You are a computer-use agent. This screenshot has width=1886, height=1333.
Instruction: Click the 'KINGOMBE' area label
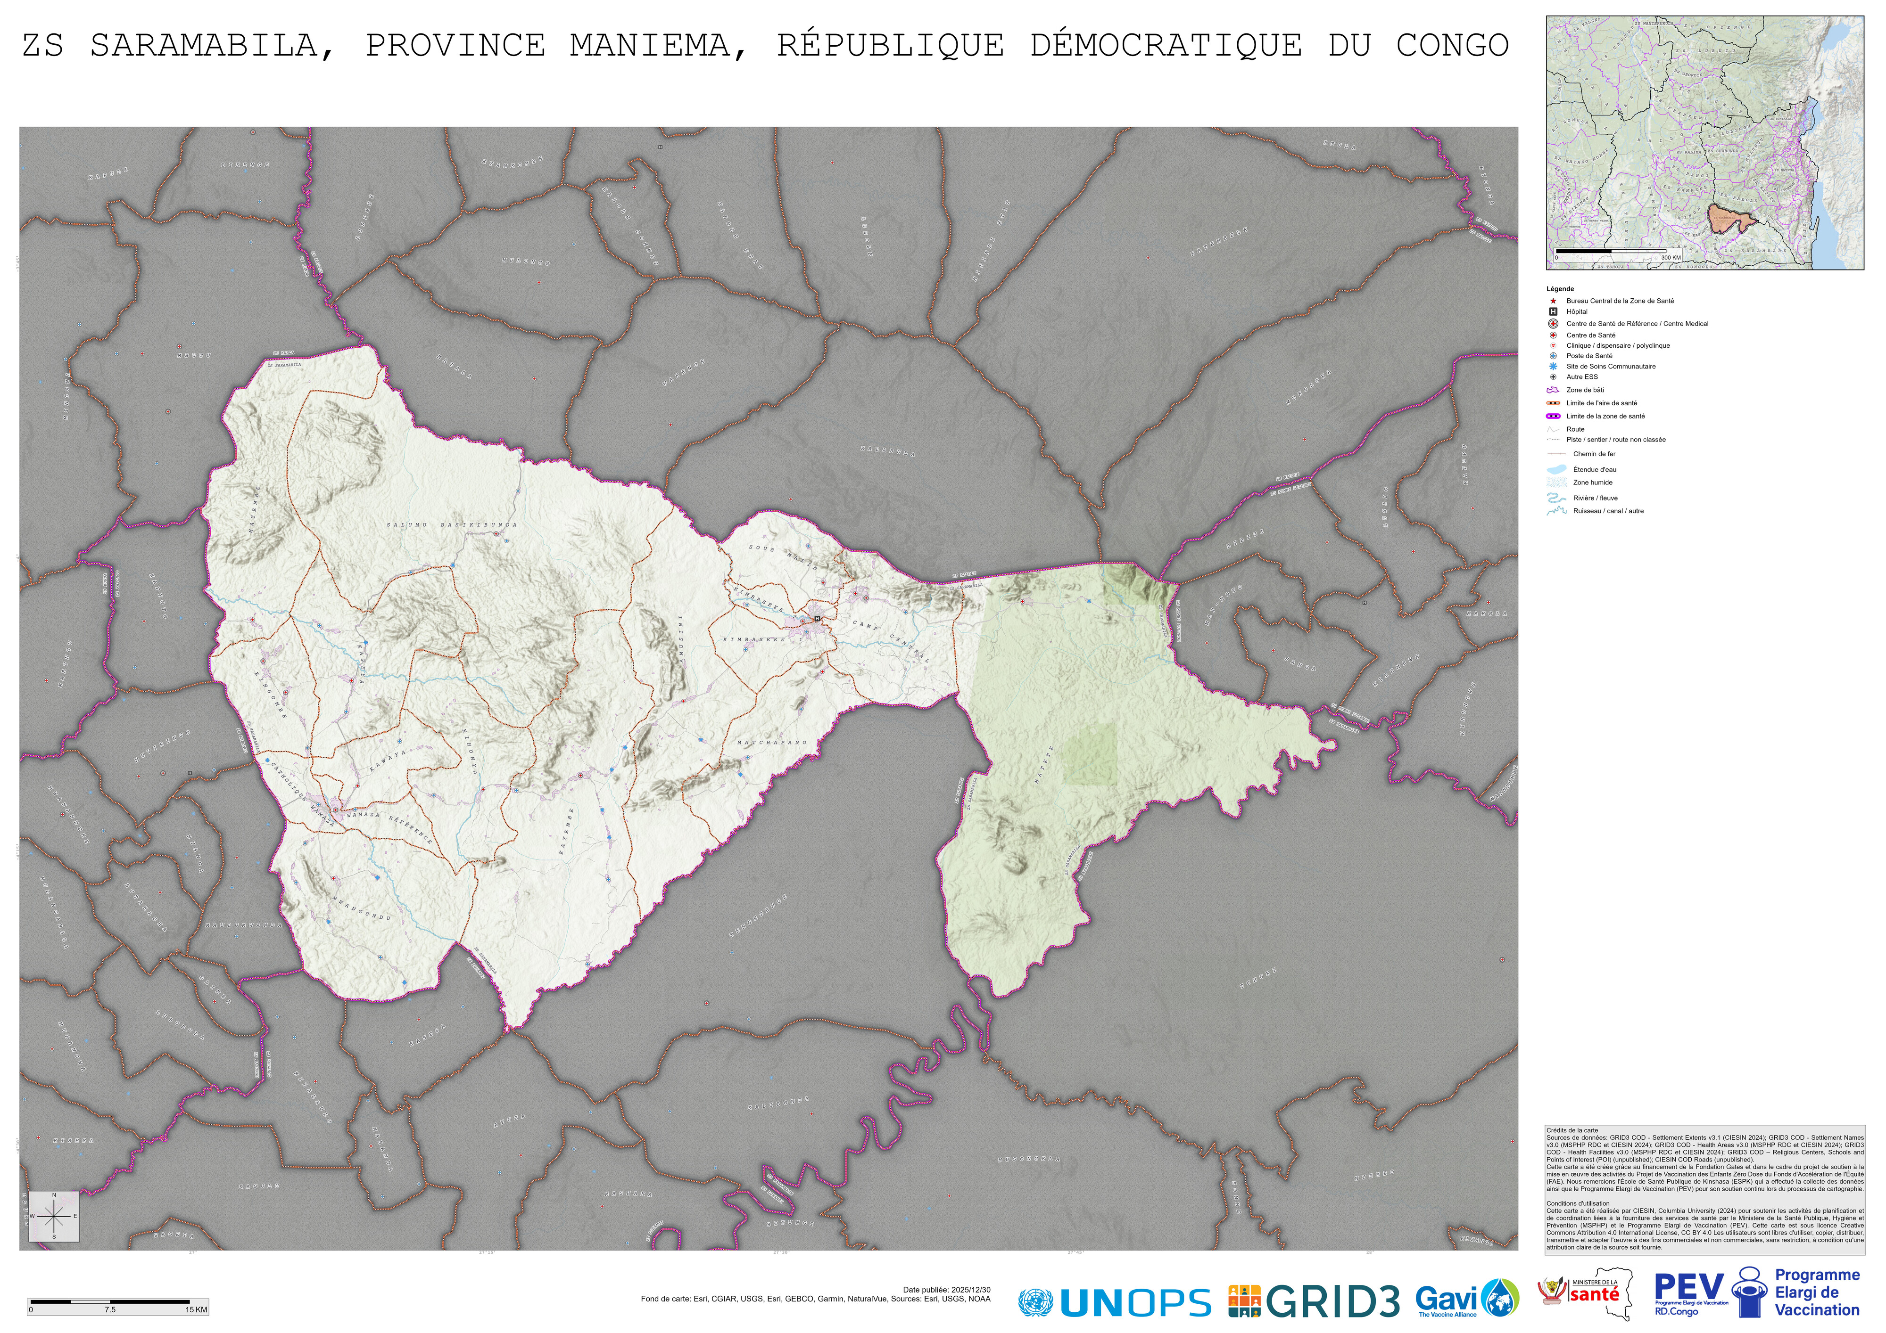(270, 695)
